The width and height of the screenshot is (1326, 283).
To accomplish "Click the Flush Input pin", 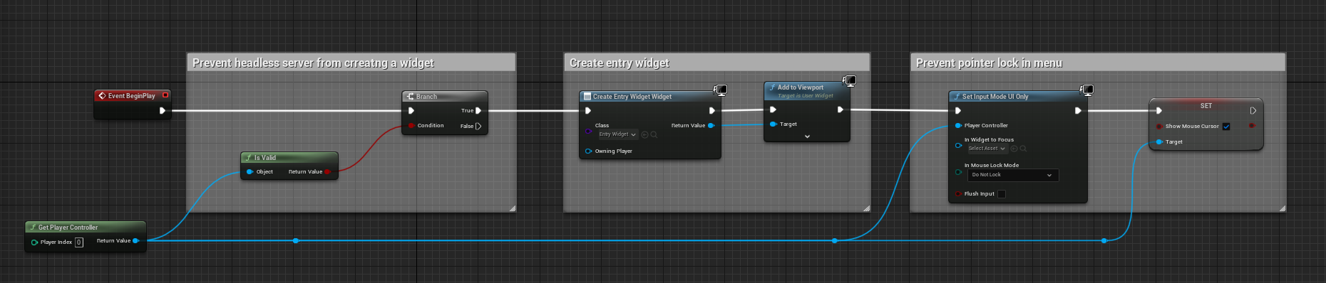I will pos(958,193).
